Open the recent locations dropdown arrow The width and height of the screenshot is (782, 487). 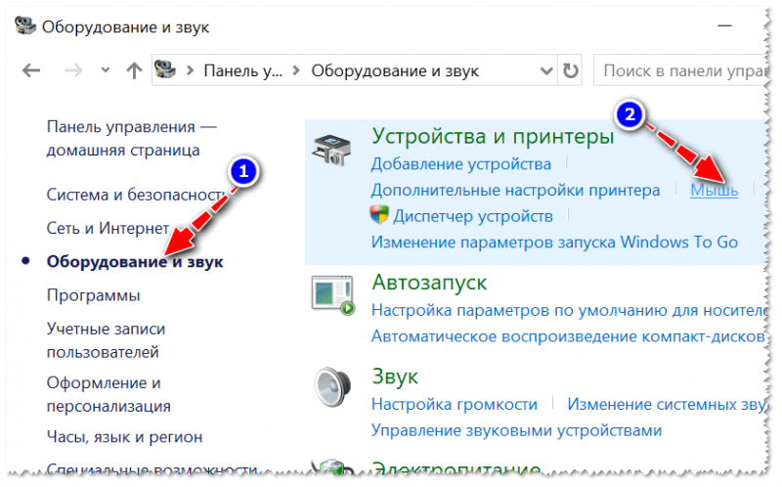pyautogui.click(x=105, y=69)
